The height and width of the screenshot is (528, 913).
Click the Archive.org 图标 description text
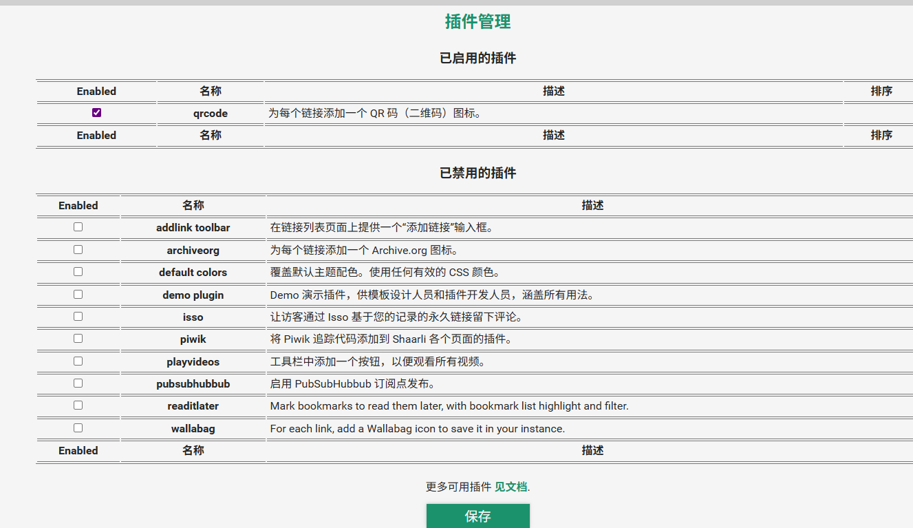[x=364, y=251]
